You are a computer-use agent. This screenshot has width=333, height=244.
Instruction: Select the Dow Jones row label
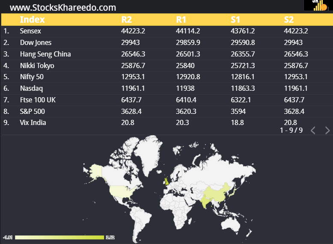(x=36, y=43)
